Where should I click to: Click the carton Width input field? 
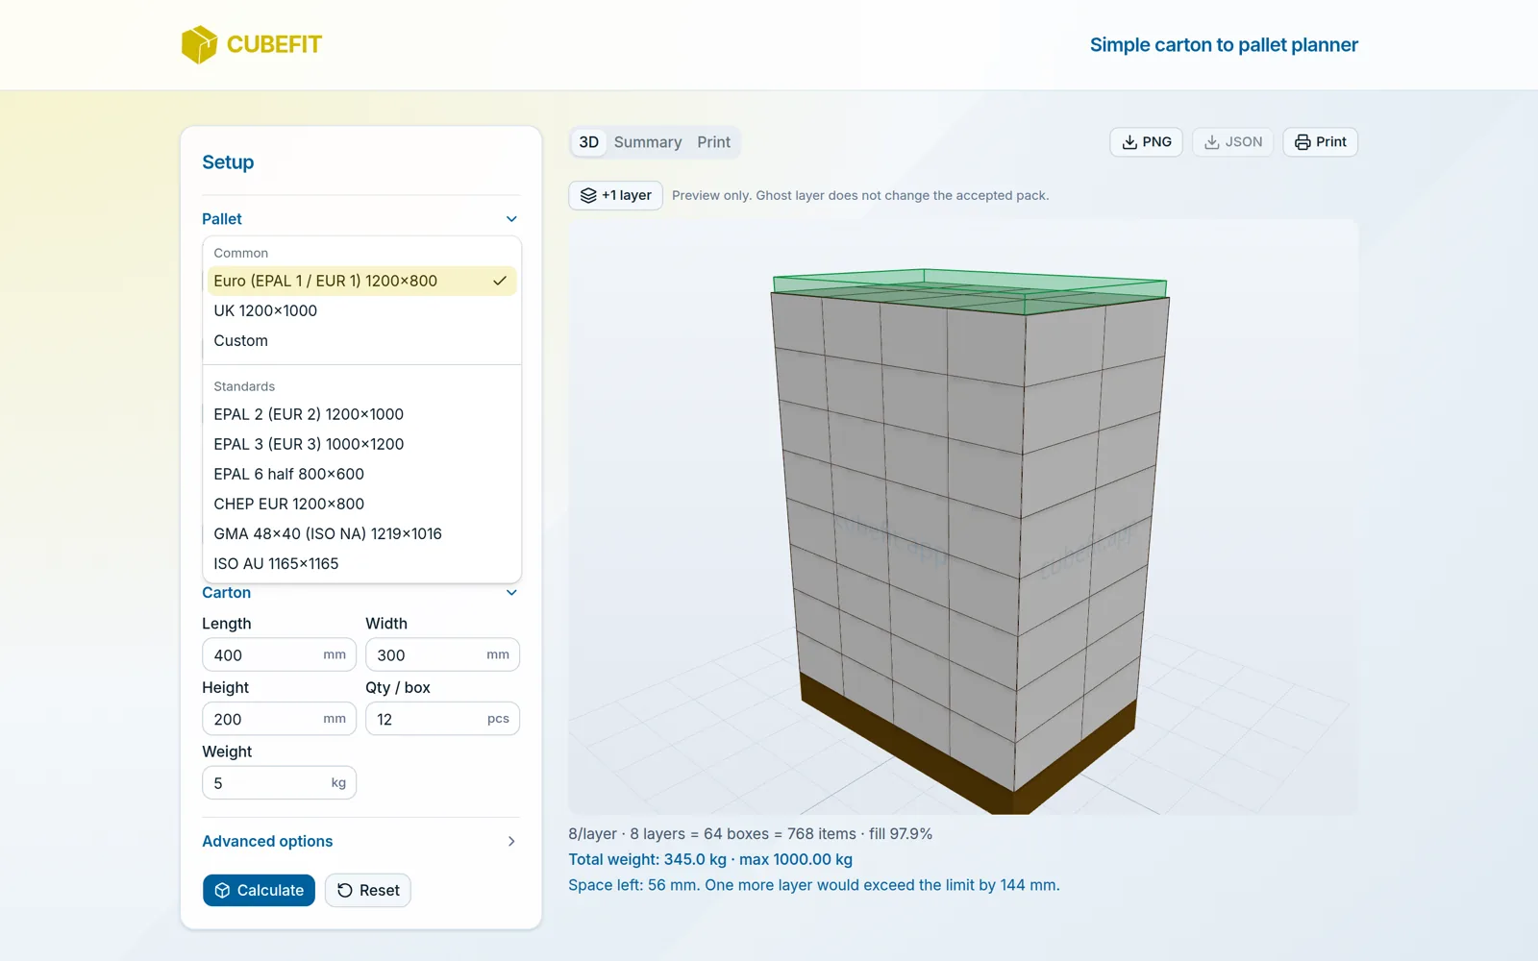[x=442, y=654]
